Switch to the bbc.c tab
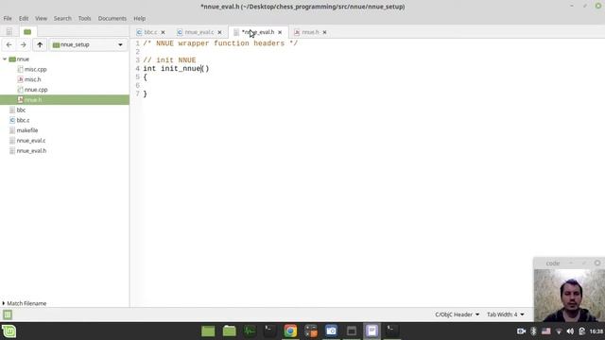Screen dimensions: 605x340 pyautogui.click(x=150, y=32)
